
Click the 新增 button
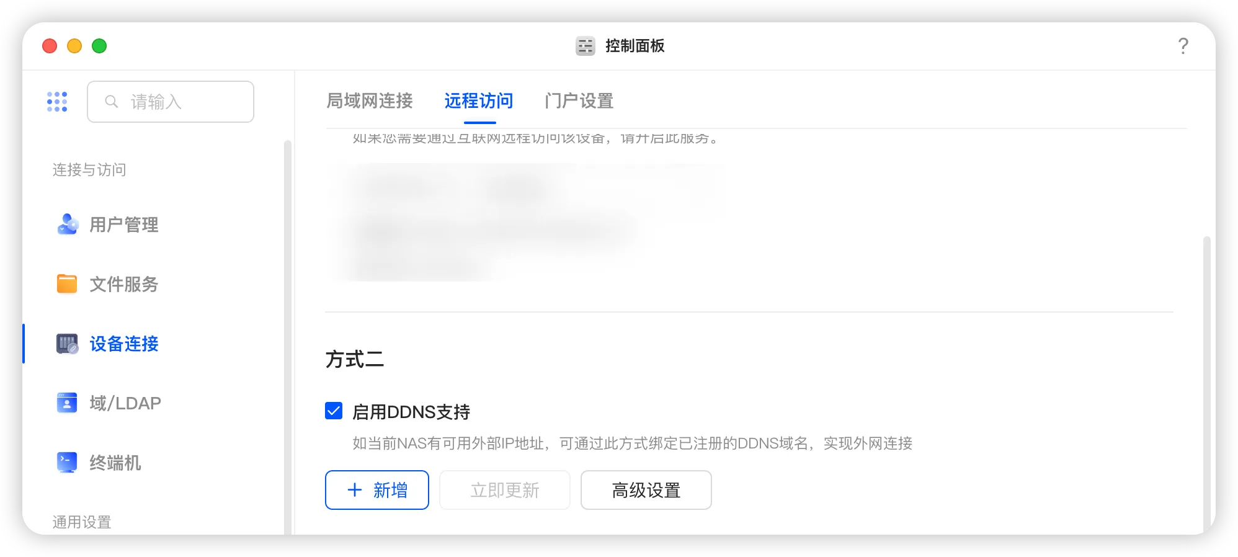377,490
